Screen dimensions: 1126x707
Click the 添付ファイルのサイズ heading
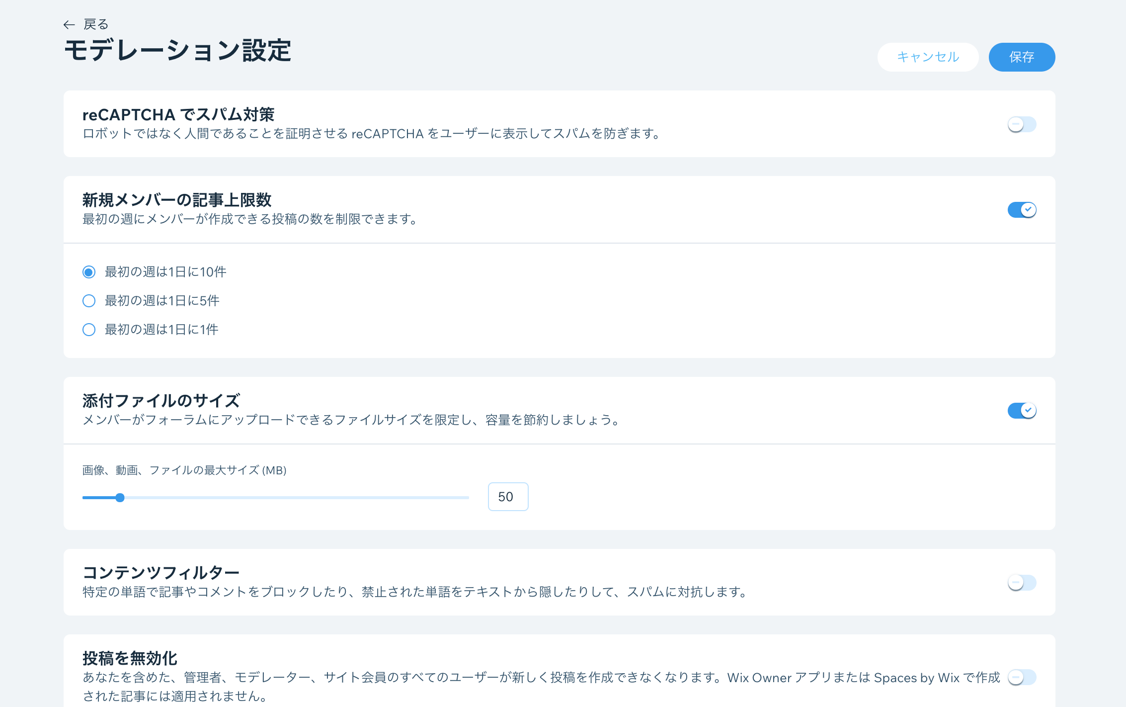161,401
